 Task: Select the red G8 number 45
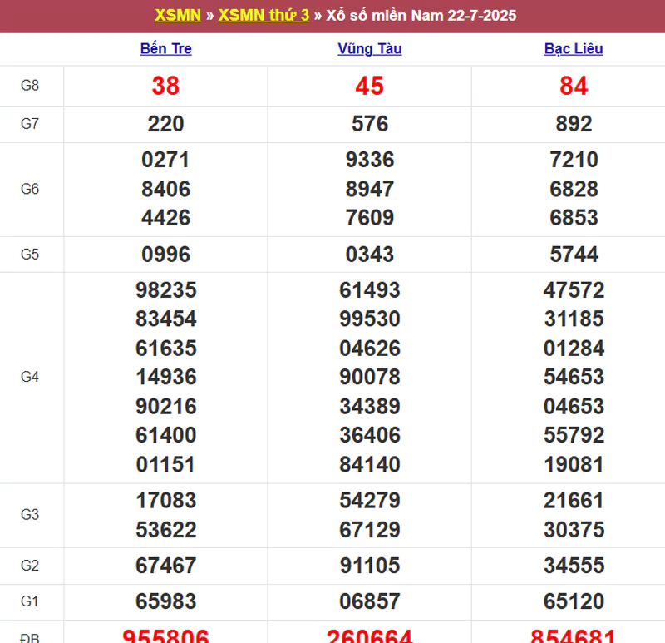[370, 86]
